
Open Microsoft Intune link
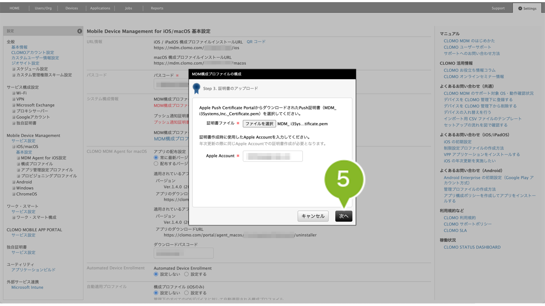pyautogui.click(x=27, y=287)
